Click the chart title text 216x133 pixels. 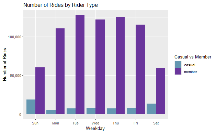click(61, 5)
